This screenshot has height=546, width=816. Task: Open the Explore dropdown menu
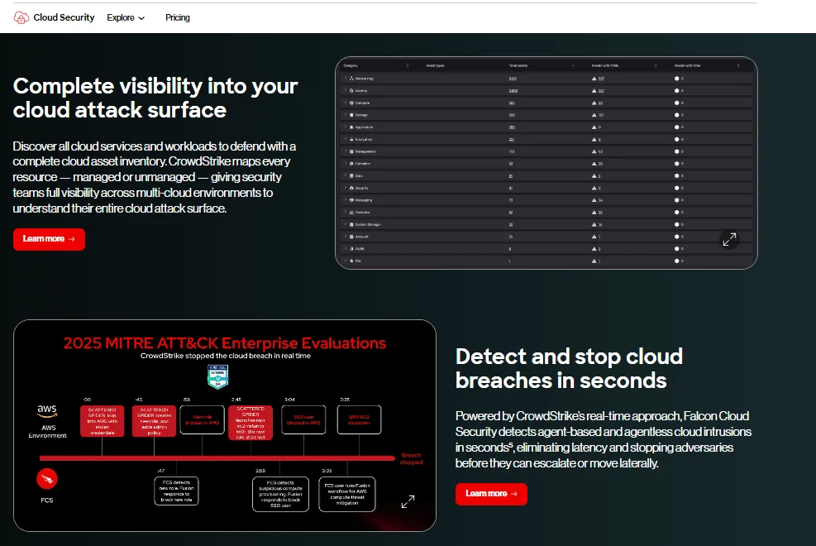(x=126, y=17)
